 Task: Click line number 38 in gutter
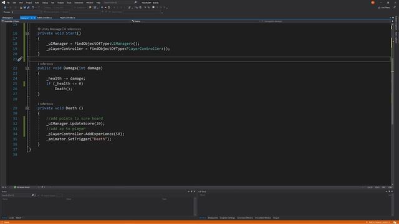click(15, 154)
